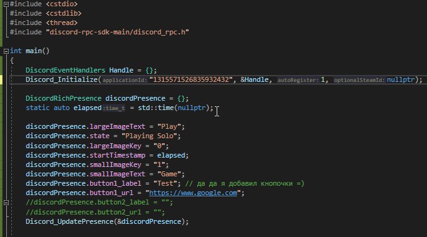The width and height of the screenshot is (427, 237).
Task: Click the button1_label member
Action: [115, 183]
